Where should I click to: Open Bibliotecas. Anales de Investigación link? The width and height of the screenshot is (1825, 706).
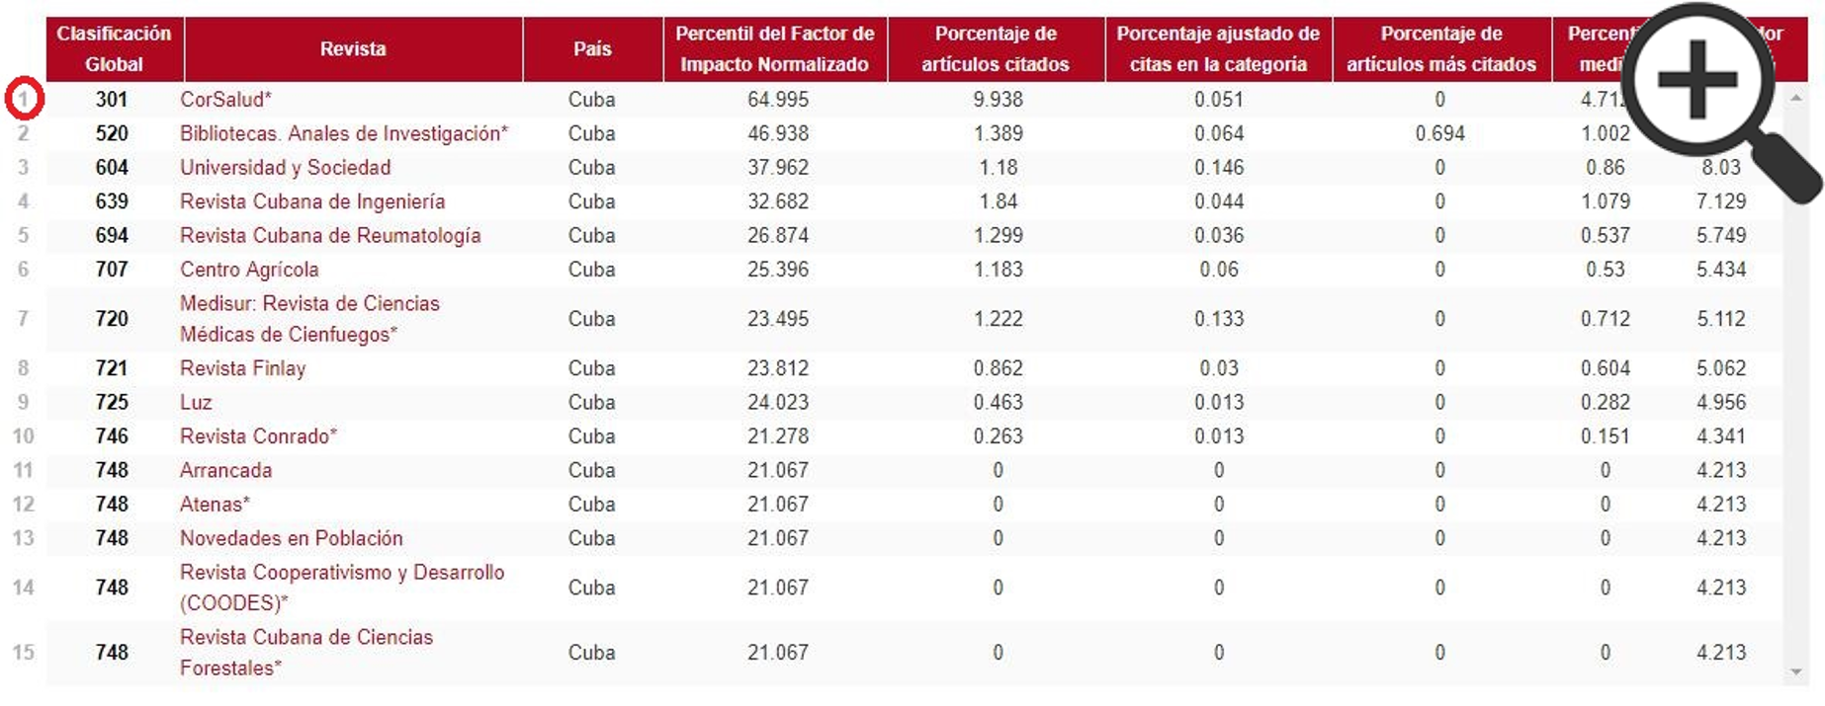342,133
